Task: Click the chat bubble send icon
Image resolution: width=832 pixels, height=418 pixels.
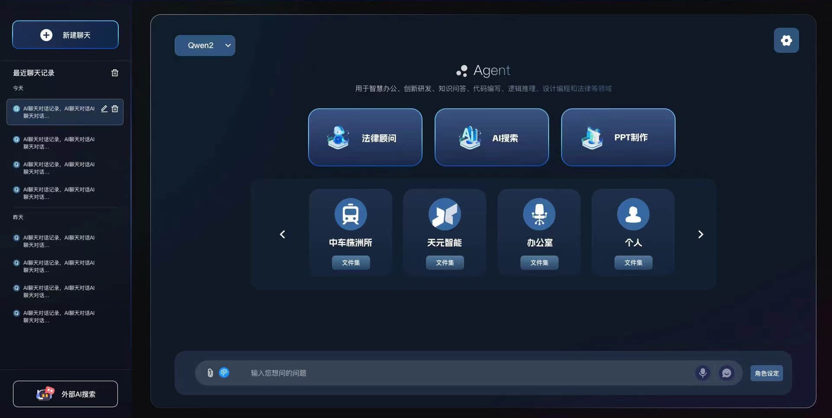Action: (x=727, y=373)
